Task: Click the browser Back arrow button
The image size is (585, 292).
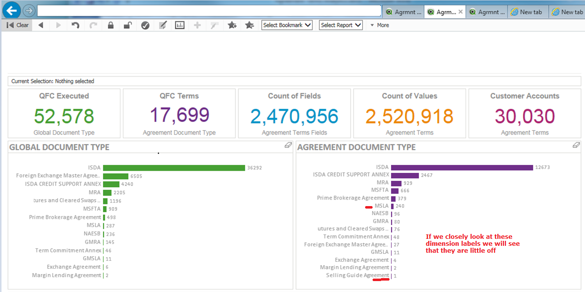Action: pos(12,10)
